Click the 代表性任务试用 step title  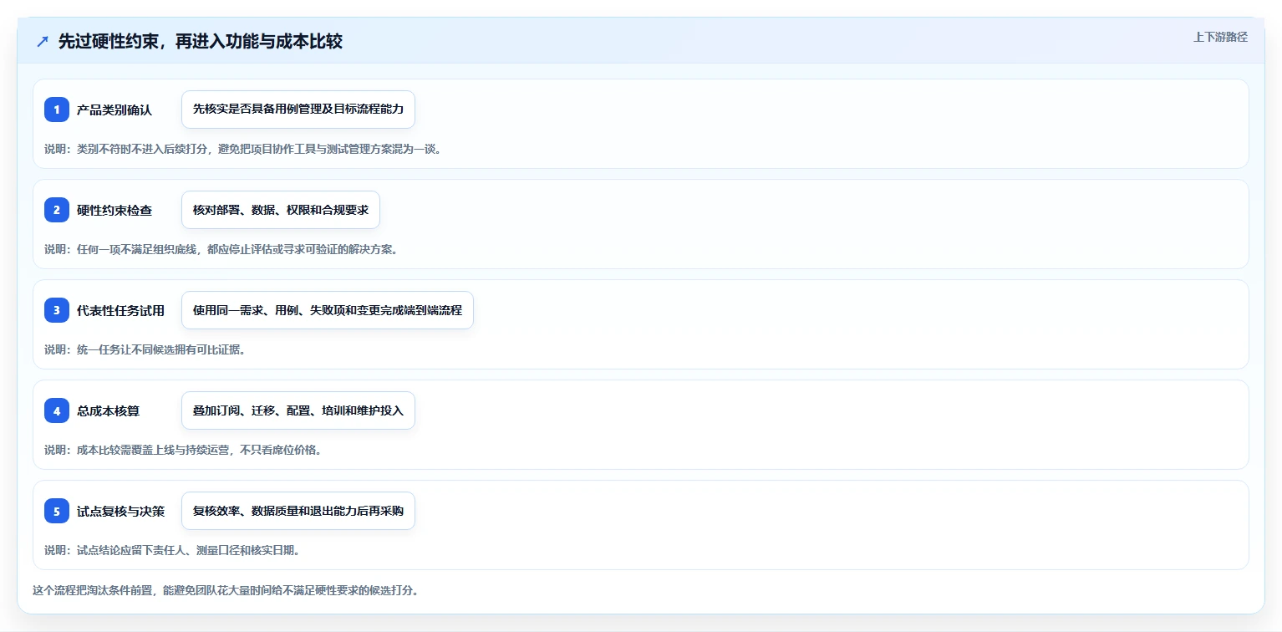120,310
